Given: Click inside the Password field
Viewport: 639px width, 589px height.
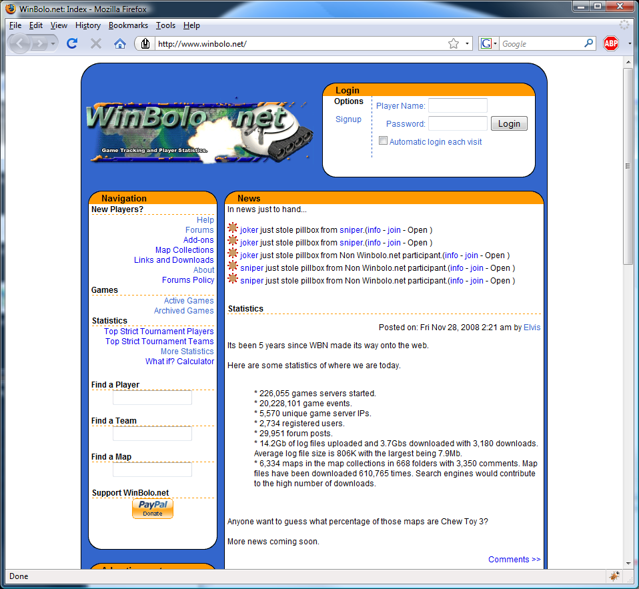Looking at the screenshot, I should (x=458, y=123).
